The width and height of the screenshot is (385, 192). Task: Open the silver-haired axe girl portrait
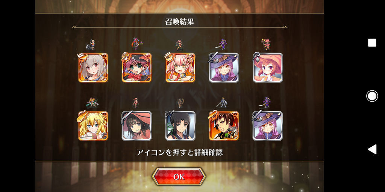click(x=93, y=67)
